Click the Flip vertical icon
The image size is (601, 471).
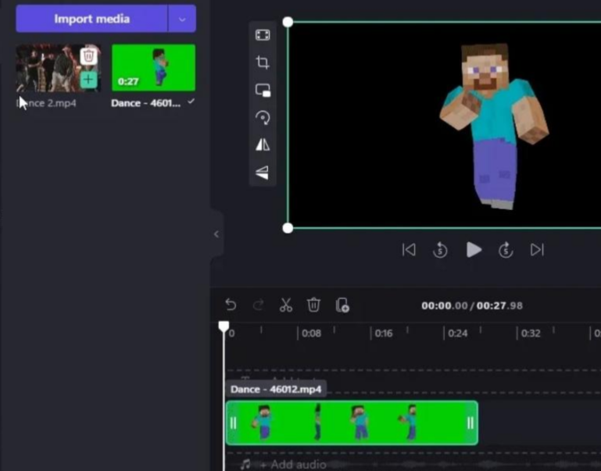[263, 173]
